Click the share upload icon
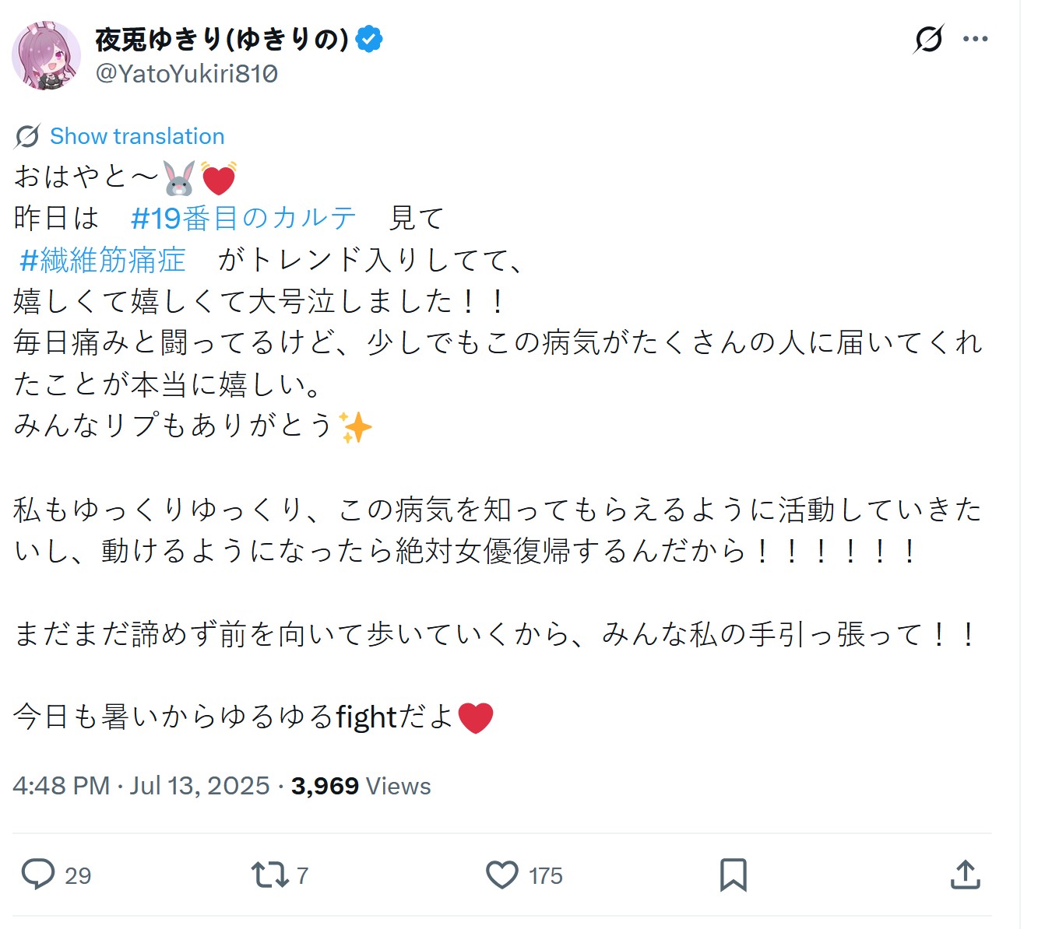The height and width of the screenshot is (929, 1045). (965, 875)
